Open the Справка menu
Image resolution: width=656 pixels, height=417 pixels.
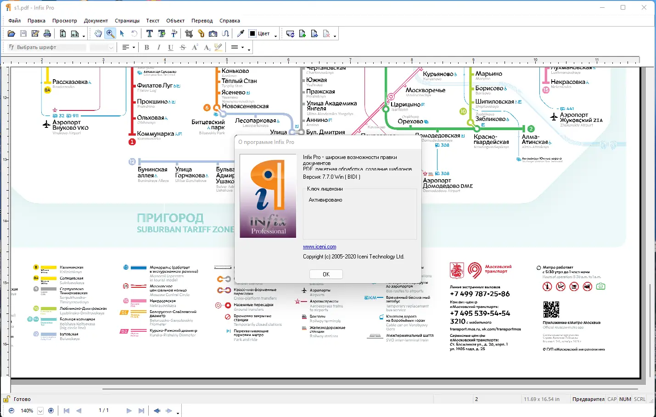point(230,21)
